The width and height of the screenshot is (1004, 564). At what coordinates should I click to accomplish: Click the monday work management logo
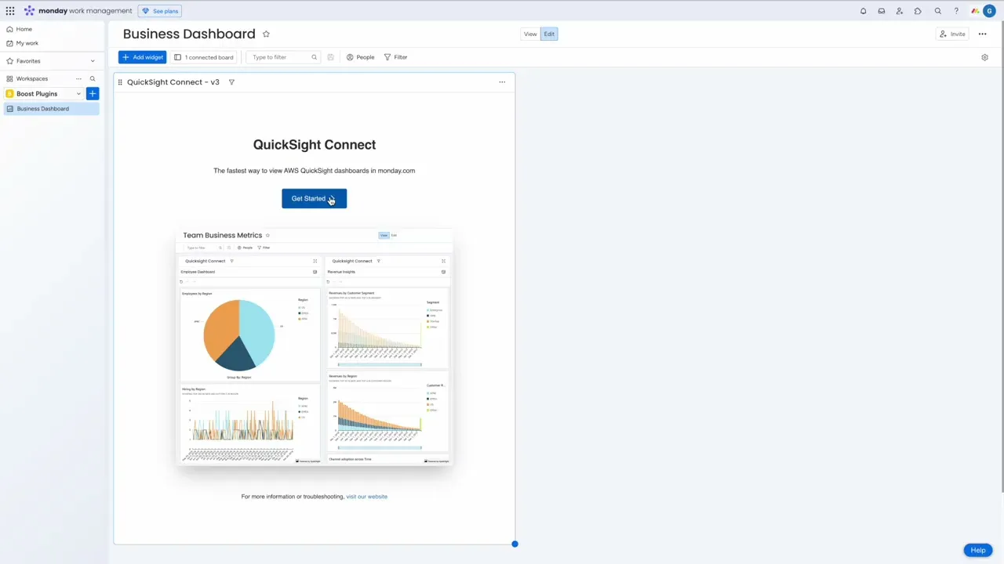coord(78,11)
